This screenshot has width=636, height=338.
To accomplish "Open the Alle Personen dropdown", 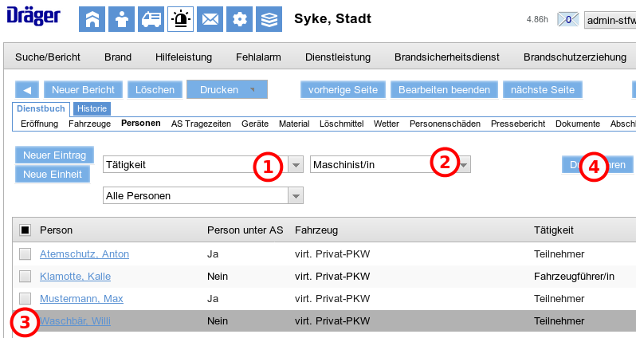I will pos(296,195).
